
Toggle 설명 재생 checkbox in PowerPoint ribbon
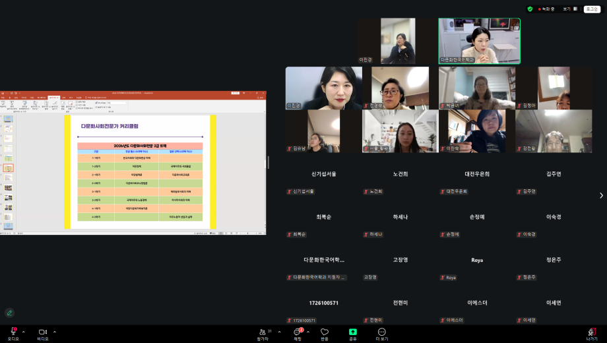click(77, 102)
